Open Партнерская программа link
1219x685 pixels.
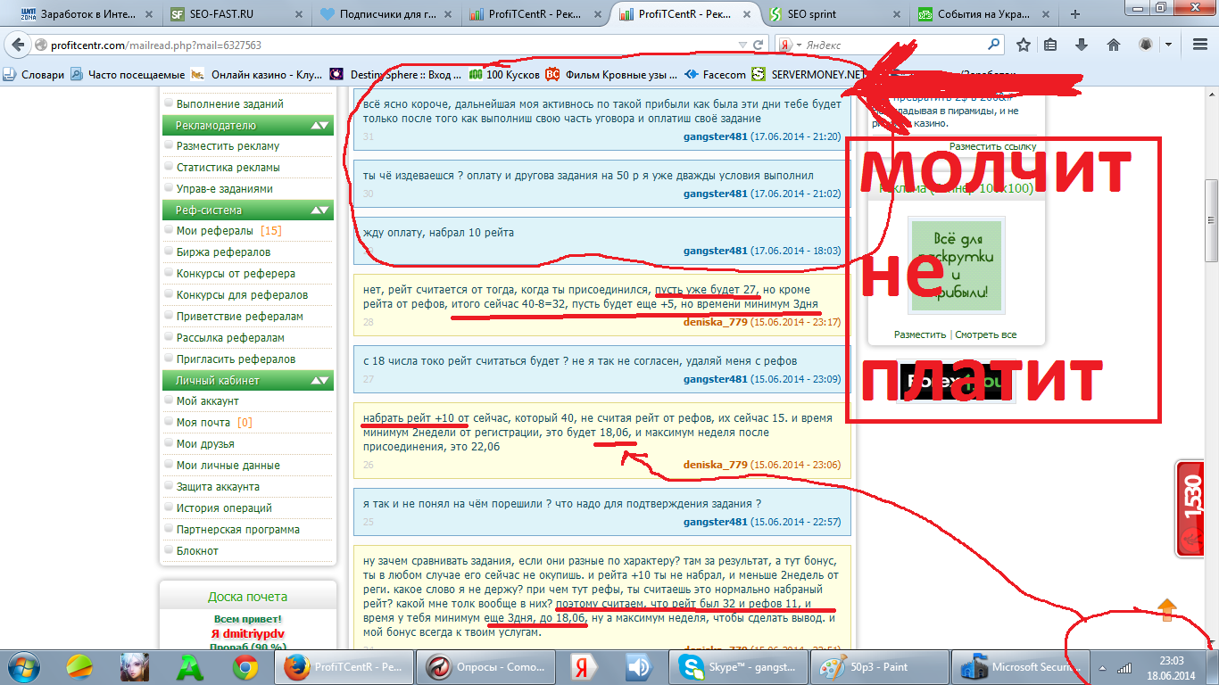[x=238, y=530]
